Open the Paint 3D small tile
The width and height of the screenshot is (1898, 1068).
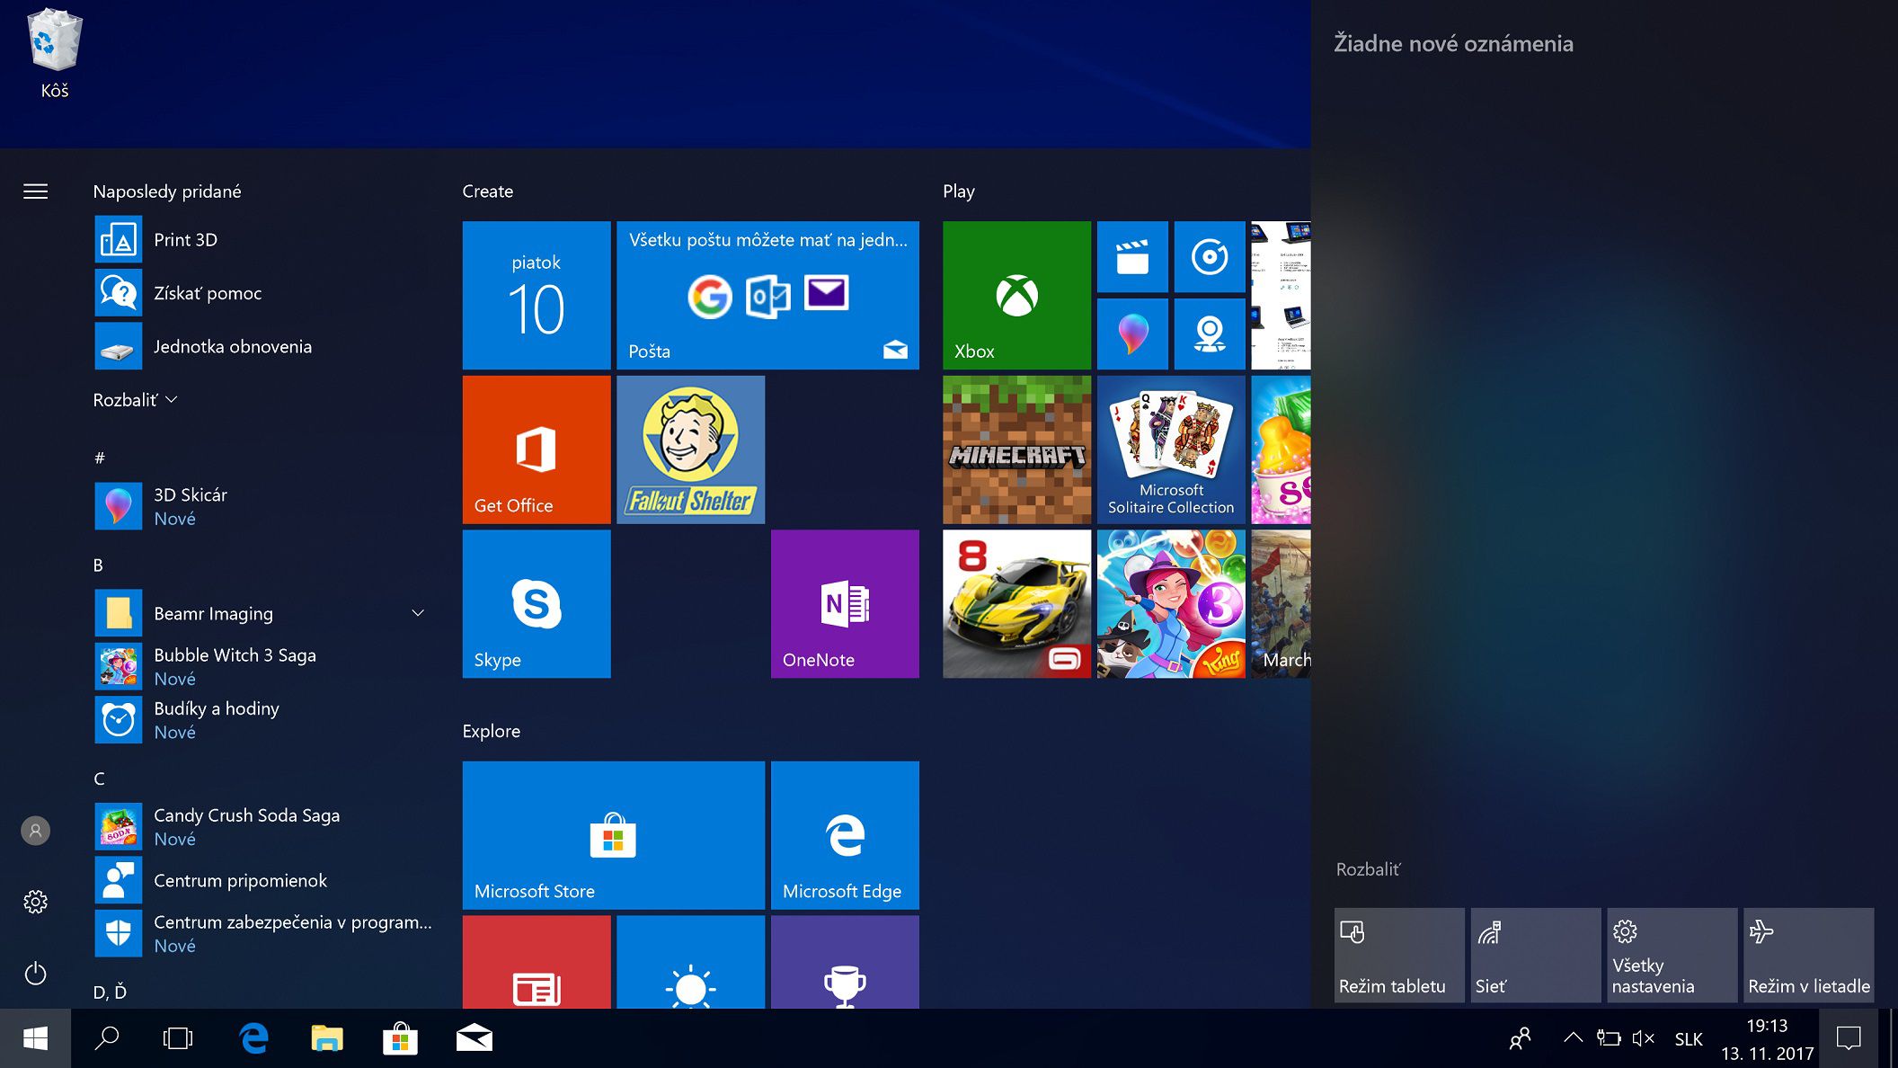pos(1132,334)
